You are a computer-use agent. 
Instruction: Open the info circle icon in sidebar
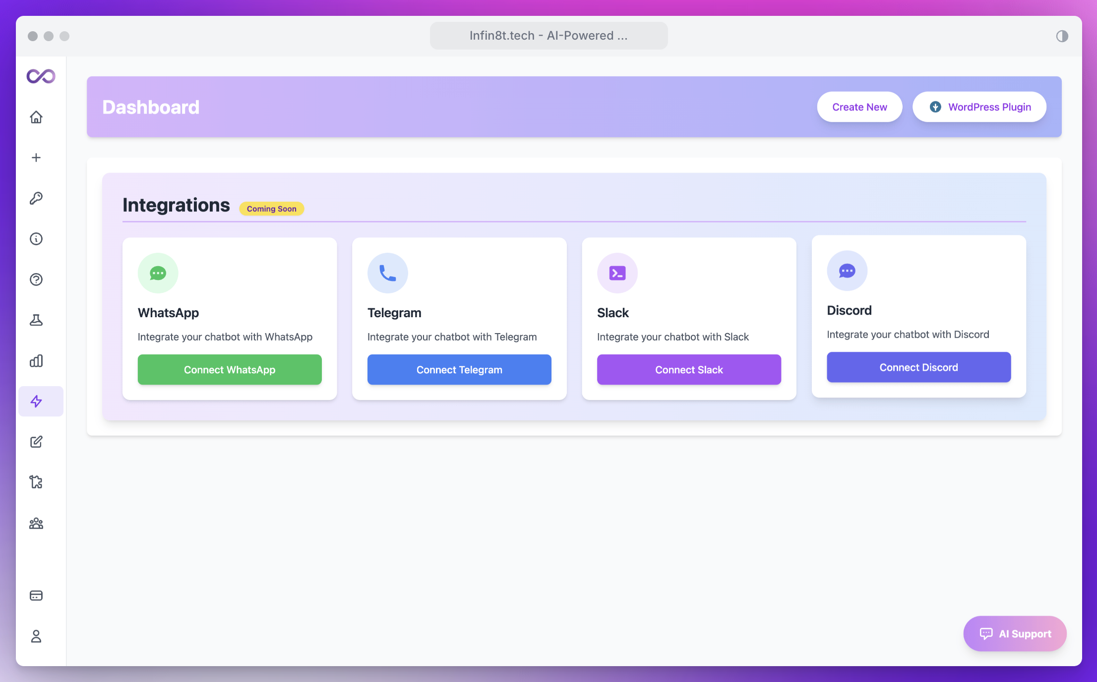pyautogui.click(x=36, y=239)
